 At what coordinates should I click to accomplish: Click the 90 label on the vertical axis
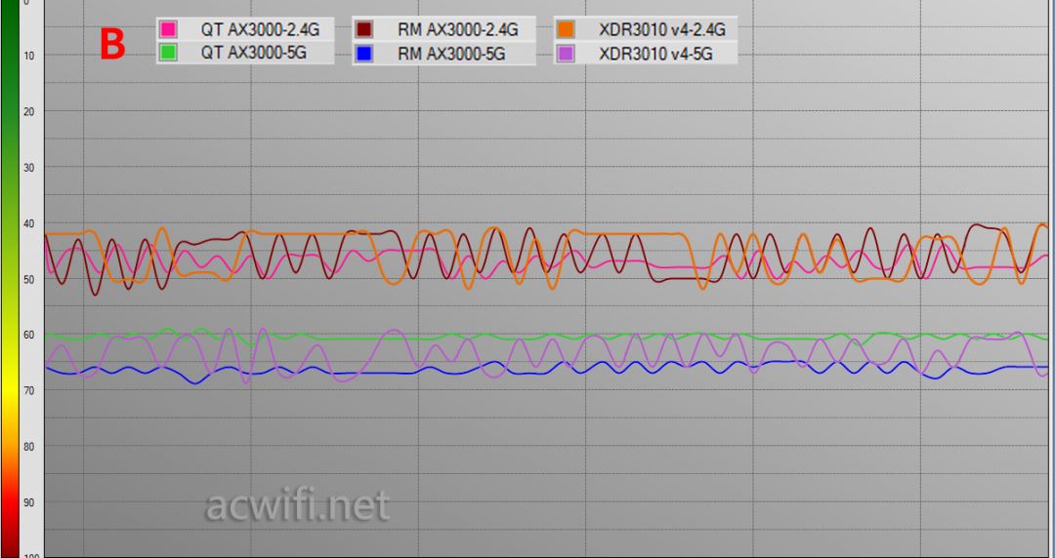click(29, 502)
